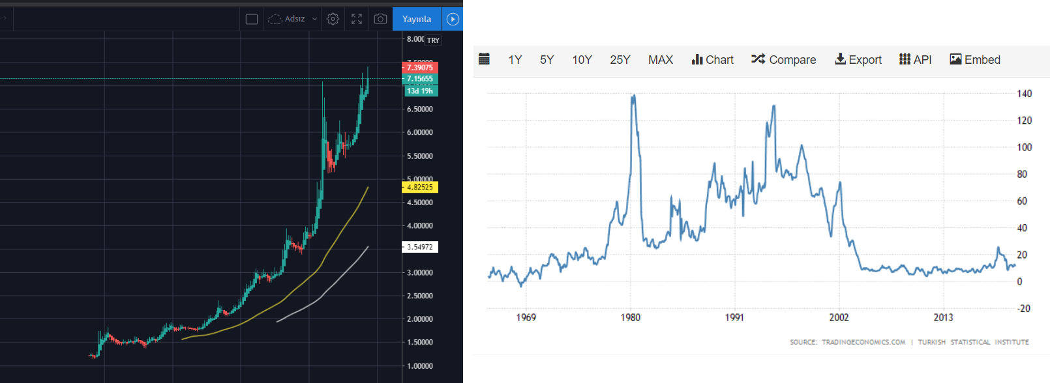Click the 3.00000 price axis label
This screenshot has height=383, width=1050.
pos(420,273)
